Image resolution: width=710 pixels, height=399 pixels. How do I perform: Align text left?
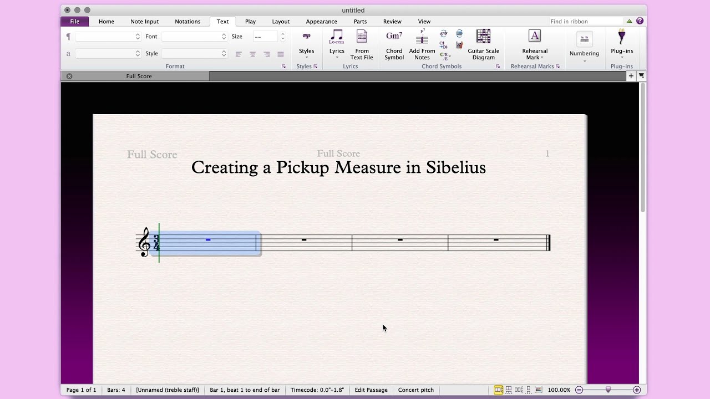pos(239,54)
